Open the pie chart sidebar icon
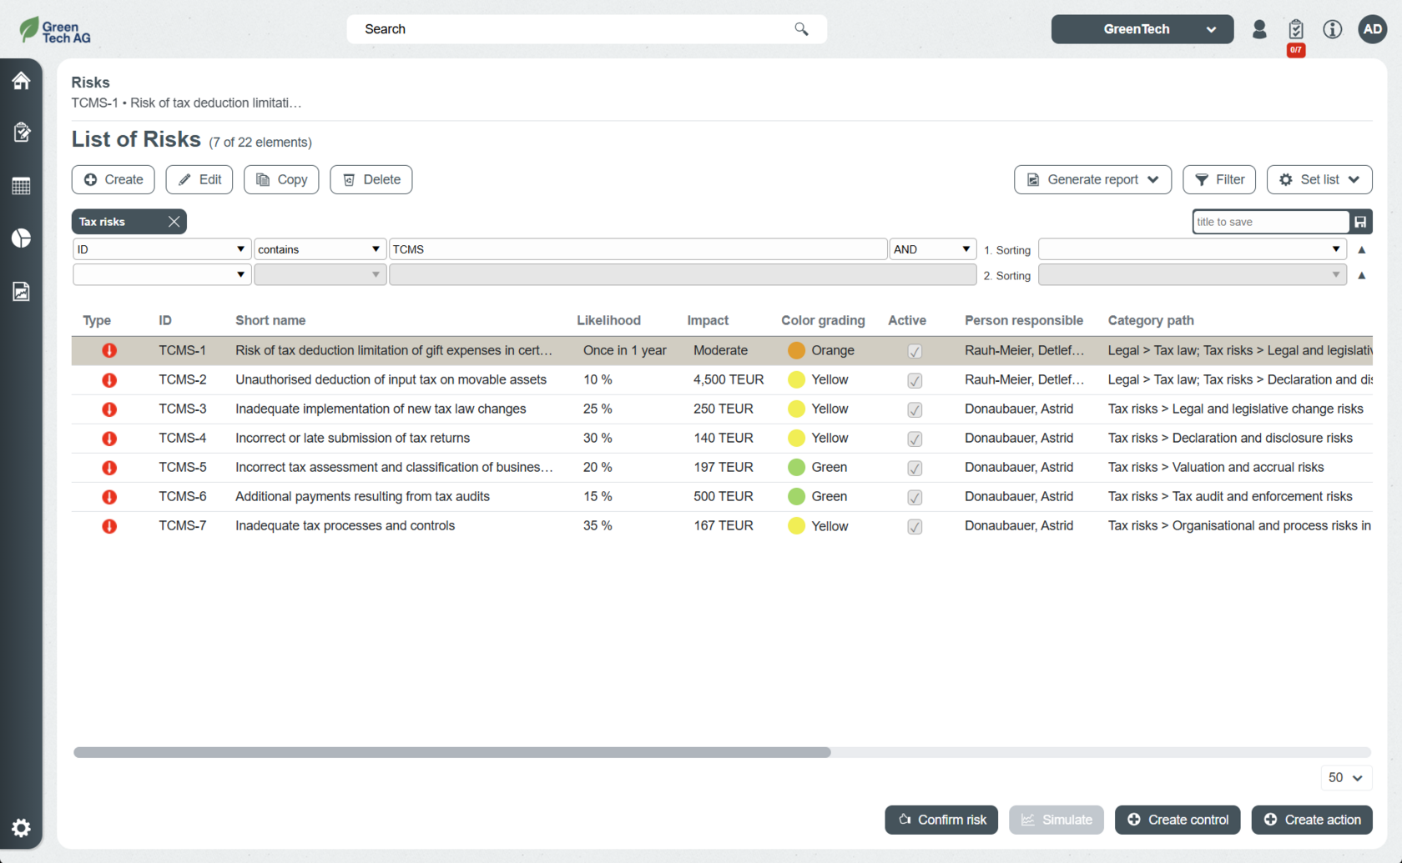 coord(21,238)
